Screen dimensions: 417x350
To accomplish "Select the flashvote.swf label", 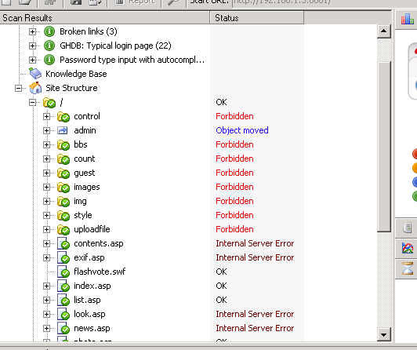I will pos(100,272).
